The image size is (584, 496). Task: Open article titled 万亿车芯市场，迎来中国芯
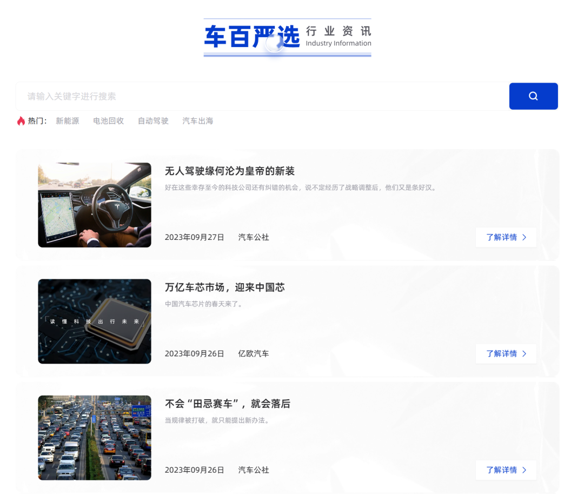(x=224, y=287)
